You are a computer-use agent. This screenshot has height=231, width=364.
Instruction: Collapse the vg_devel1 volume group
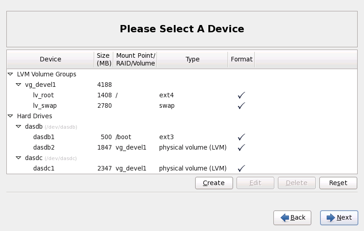19,85
